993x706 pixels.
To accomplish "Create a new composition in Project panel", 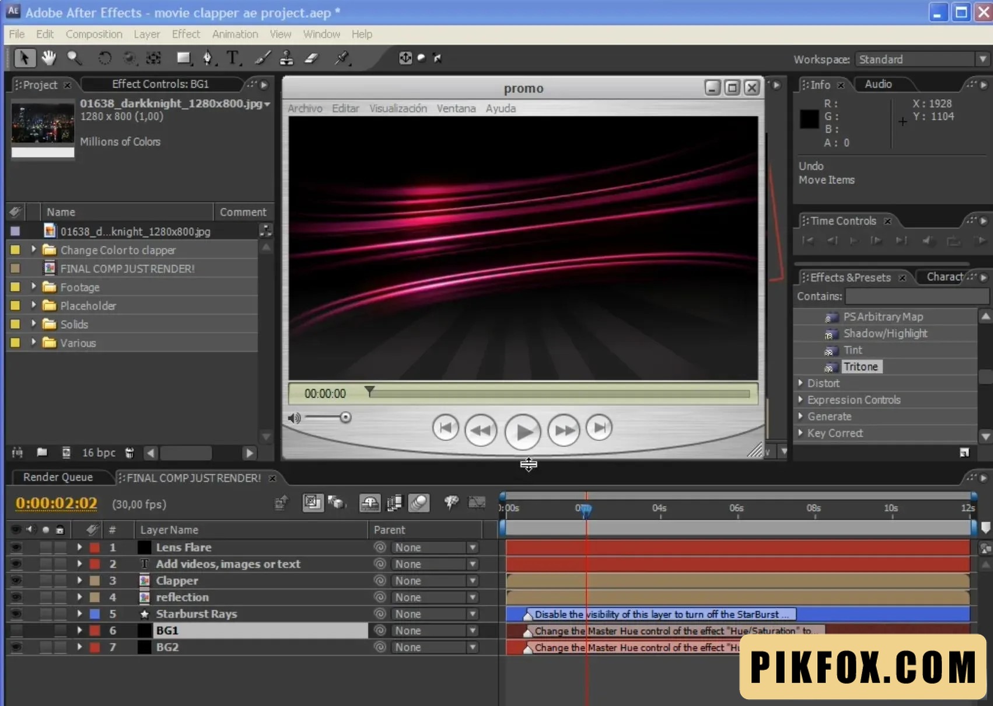I will [x=67, y=453].
